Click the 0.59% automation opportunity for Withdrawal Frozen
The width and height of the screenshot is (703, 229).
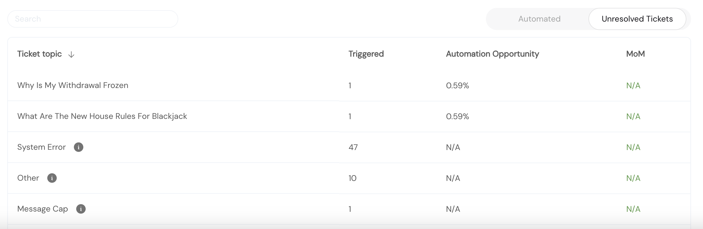tap(458, 85)
